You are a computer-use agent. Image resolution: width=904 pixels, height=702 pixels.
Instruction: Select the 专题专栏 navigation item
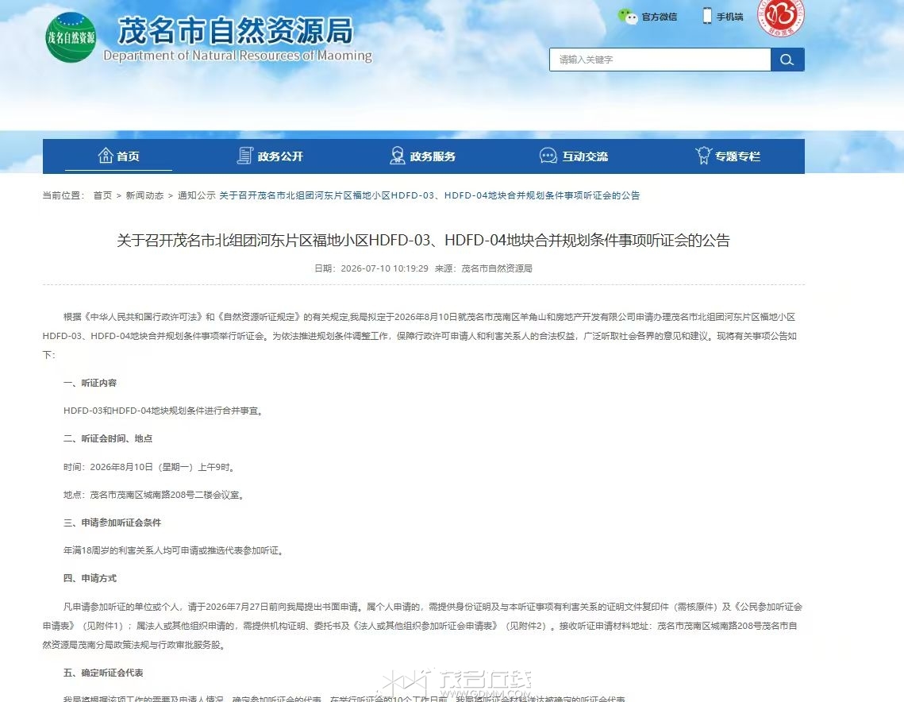pos(738,156)
